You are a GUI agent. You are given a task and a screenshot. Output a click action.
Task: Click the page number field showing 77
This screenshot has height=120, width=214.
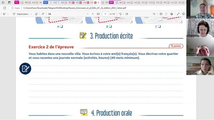(x=105, y=14)
